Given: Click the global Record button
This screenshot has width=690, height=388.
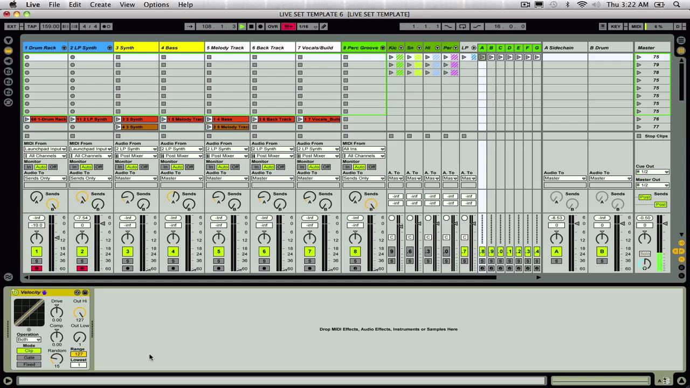Looking at the screenshot, I should (x=260, y=26).
